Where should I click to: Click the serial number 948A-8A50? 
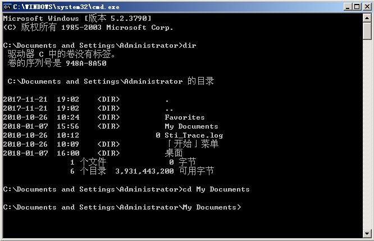(x=86, y=63)
